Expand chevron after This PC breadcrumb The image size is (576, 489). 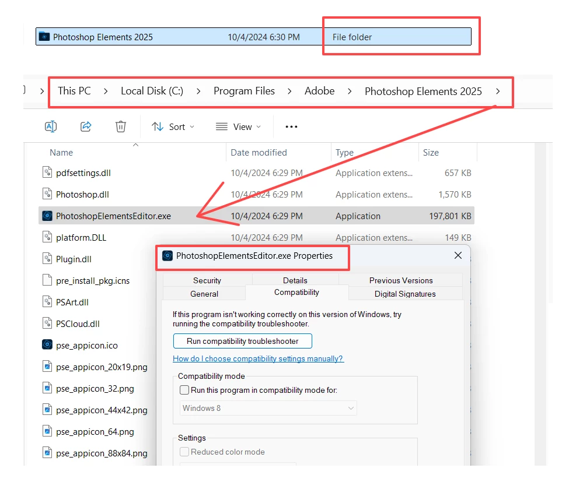(106, 92)
